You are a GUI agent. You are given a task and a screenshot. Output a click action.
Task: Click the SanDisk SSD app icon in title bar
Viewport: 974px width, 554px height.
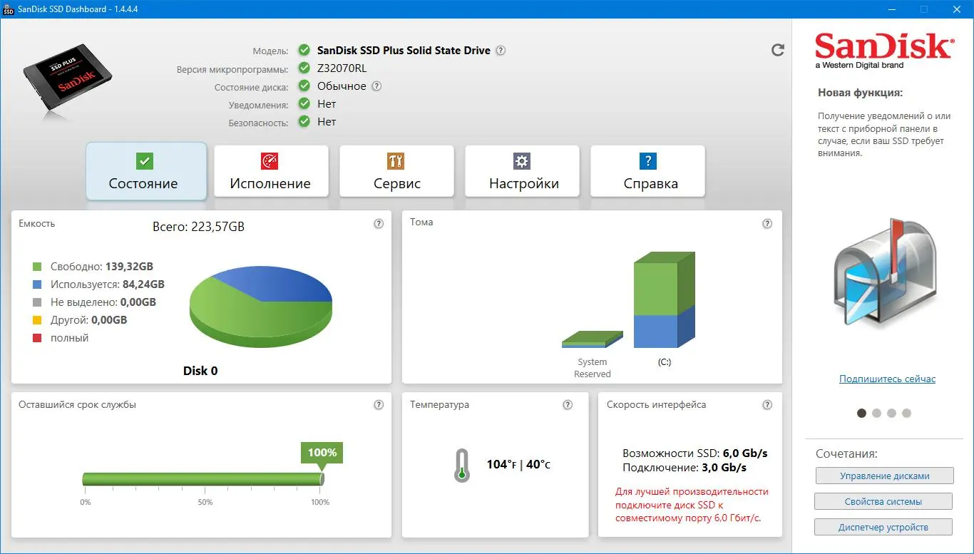click(9, 9)
